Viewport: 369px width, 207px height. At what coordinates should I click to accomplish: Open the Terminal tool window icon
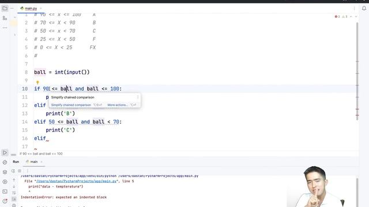(5, 191)
